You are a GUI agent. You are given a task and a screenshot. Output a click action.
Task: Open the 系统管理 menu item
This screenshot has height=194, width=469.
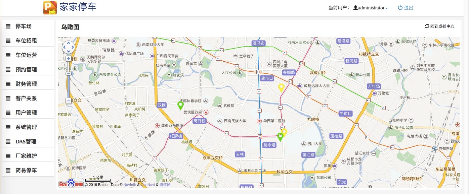(x=28, y=127)
